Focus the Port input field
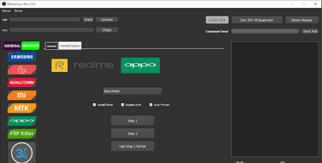Image resolution: width=322 pixels, height=163 pixels. [52, 30]
